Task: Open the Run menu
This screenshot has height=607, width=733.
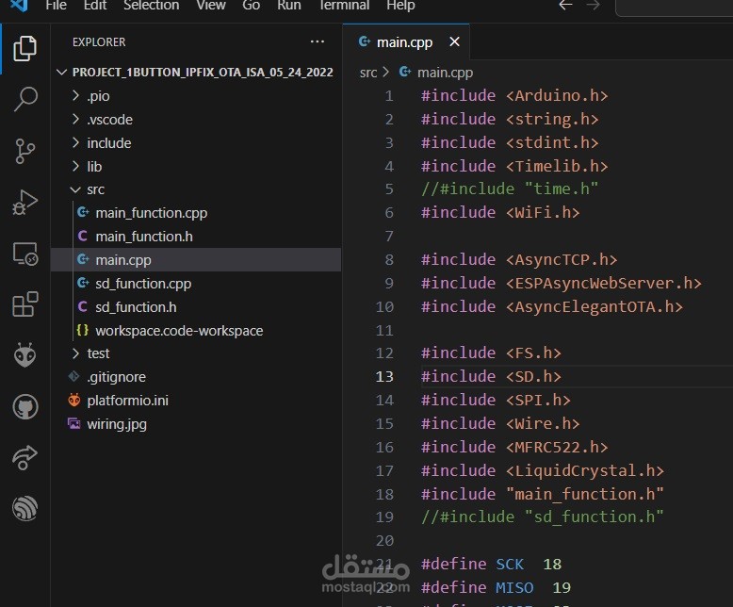Action: tap(289, 6)
